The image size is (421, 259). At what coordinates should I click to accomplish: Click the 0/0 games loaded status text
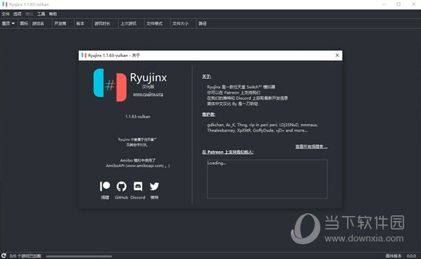click(x=25, y=256)
